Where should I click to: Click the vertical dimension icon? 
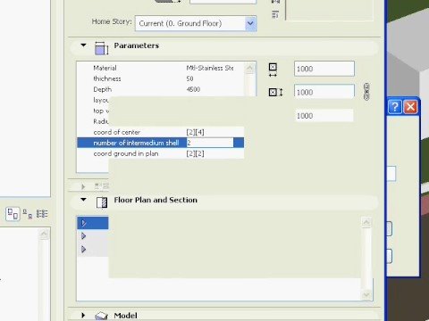coord(275,93)
